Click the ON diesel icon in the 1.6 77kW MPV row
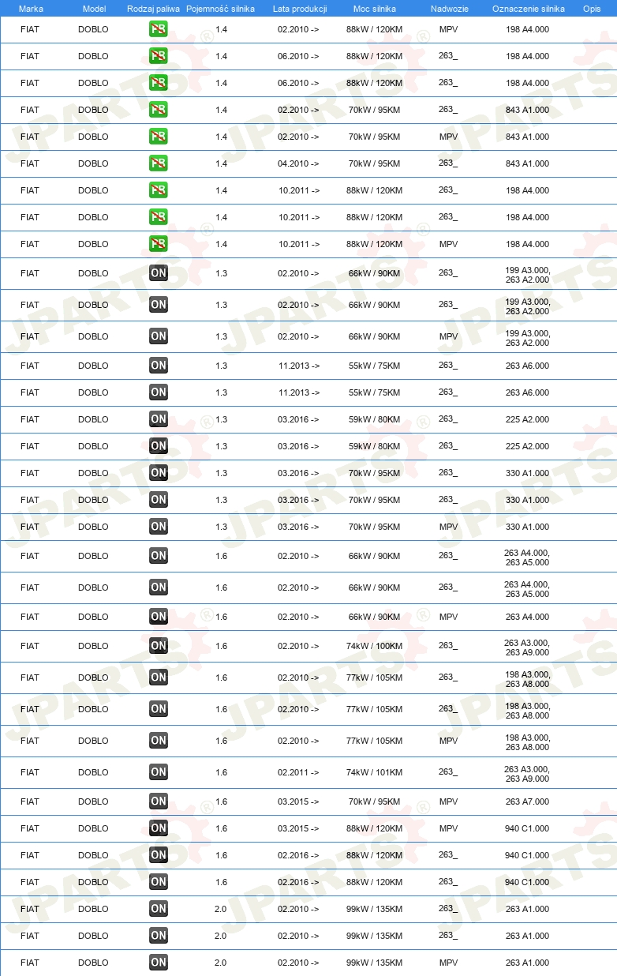617x976 pixels. pos(158,741)
